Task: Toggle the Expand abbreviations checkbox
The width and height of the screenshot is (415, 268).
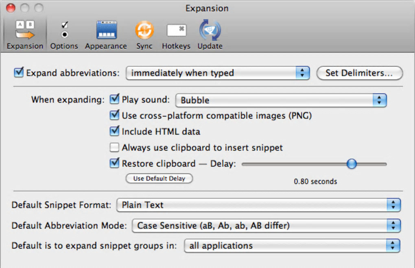Action: pos(19,73)
